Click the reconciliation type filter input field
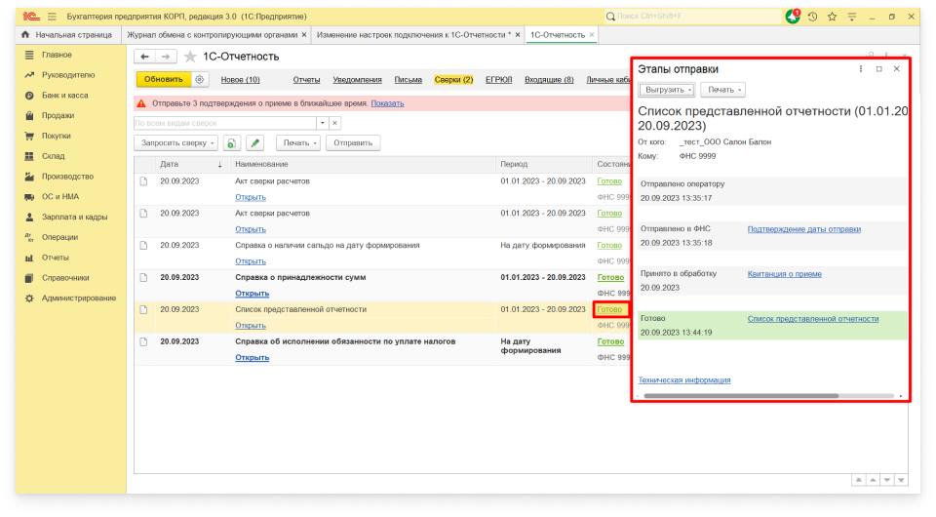The height and width of the screenshot is (517, 936). pos(225,123)
